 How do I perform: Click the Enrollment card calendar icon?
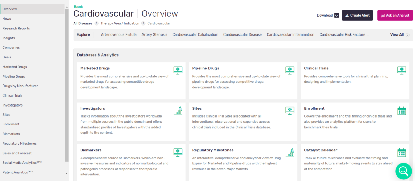pos(402,111)
